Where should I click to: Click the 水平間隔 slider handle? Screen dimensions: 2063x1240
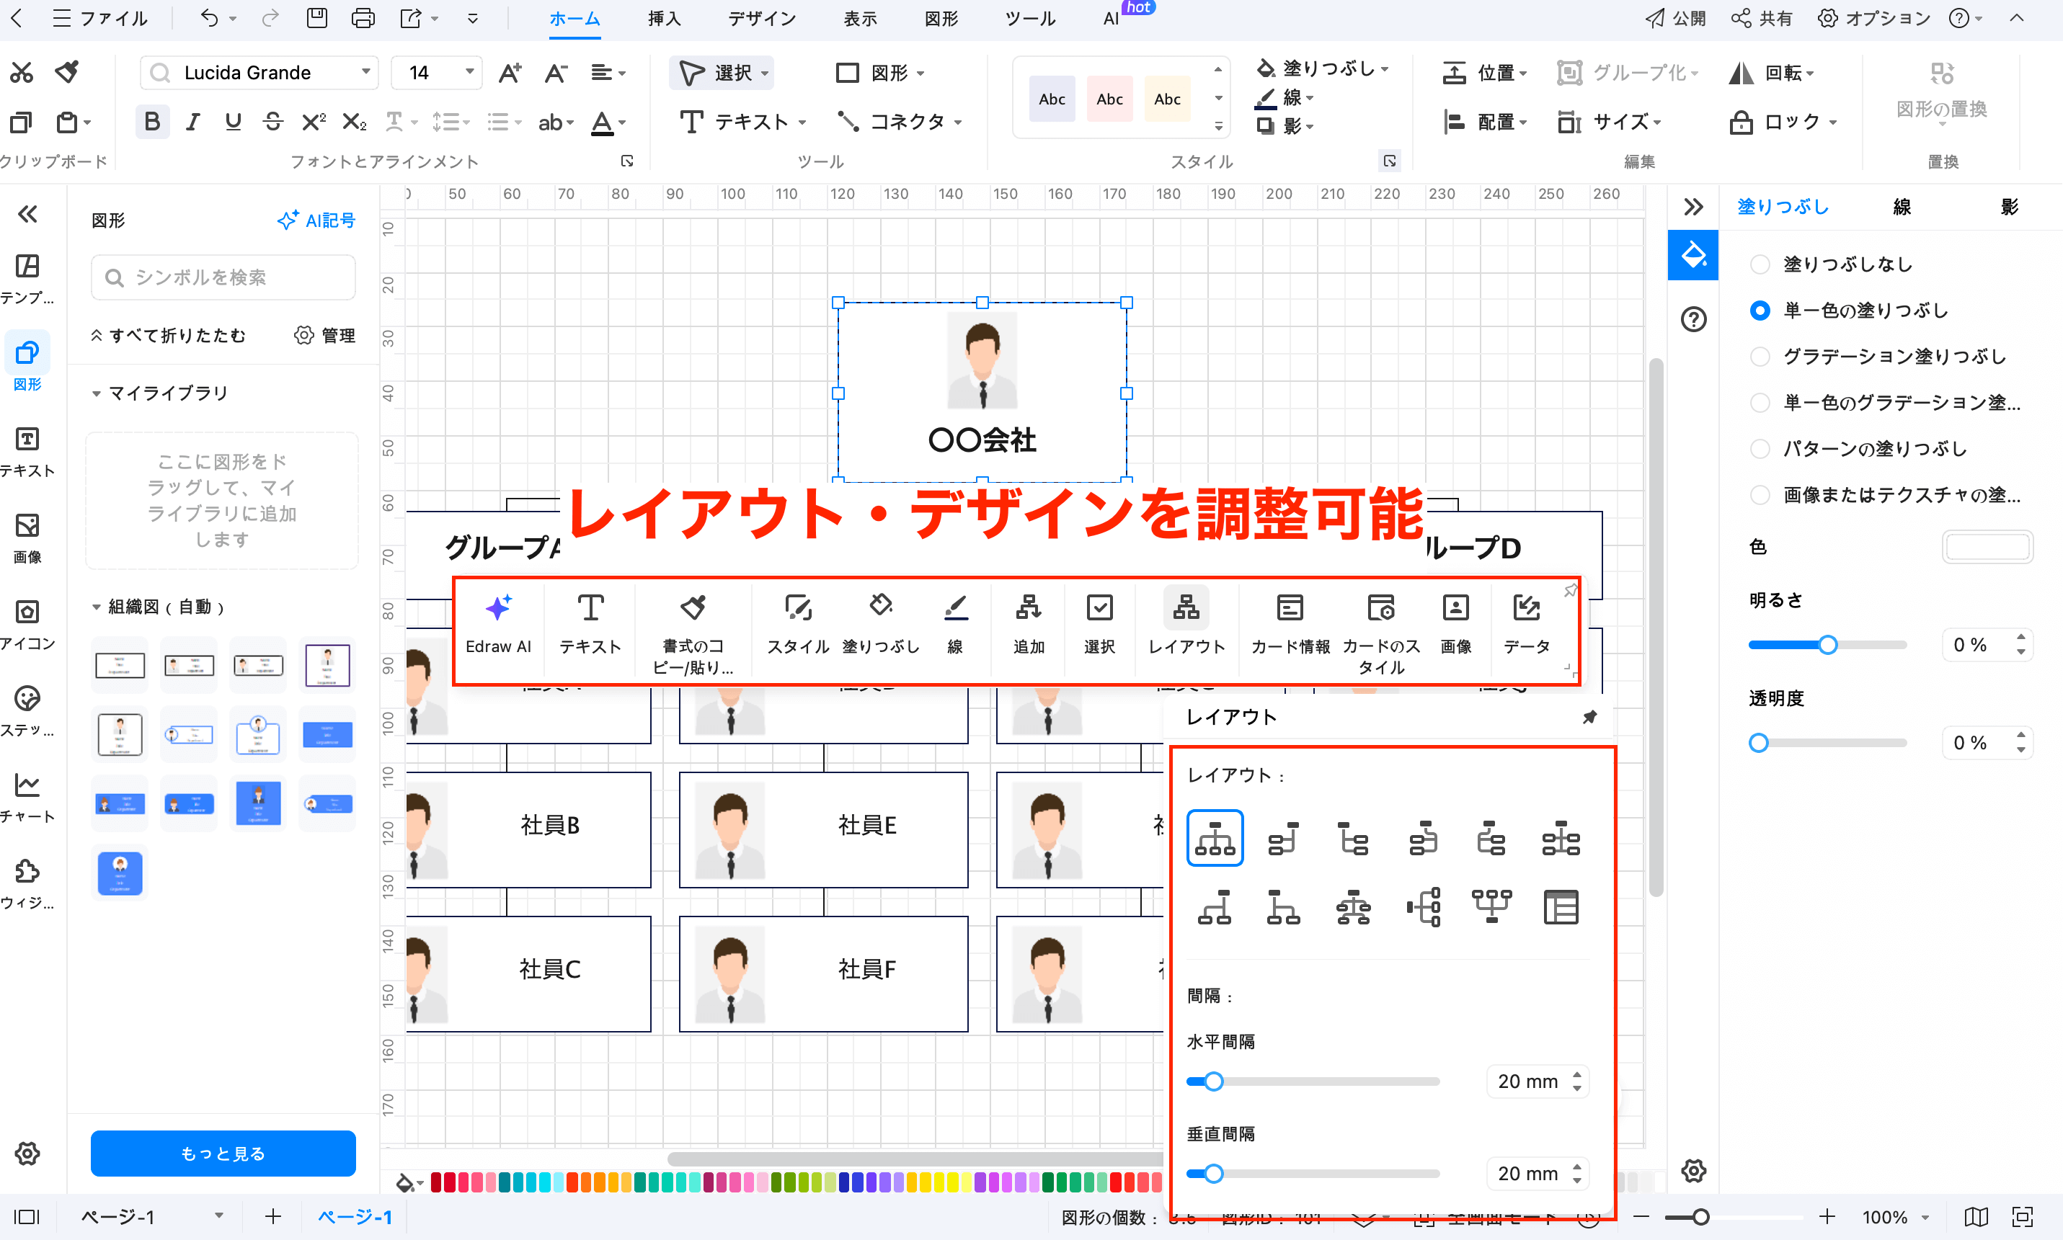click(x=1214, y=1081)
